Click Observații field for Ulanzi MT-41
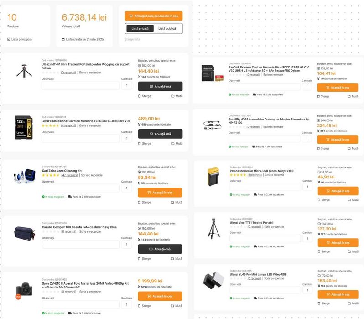The image size is (364, 319). (80, 86)
